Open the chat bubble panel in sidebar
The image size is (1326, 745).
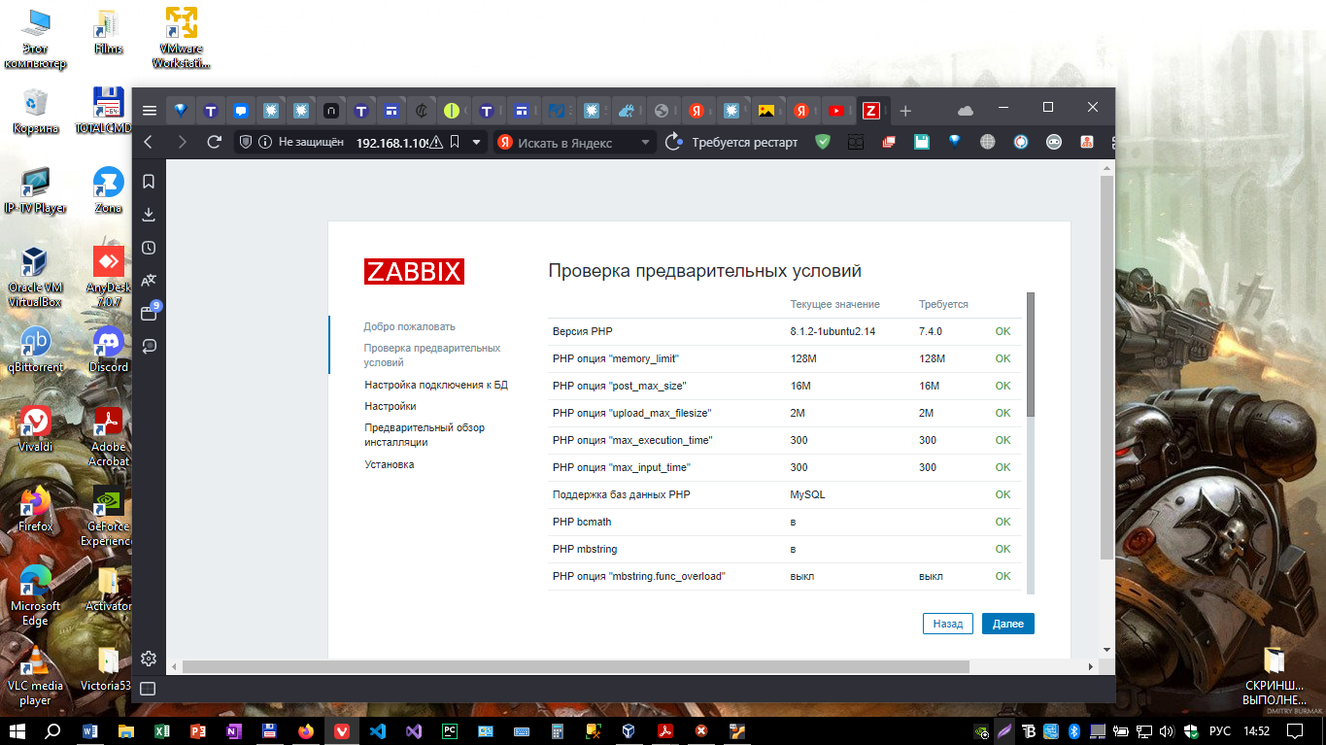tap(149, 346)
